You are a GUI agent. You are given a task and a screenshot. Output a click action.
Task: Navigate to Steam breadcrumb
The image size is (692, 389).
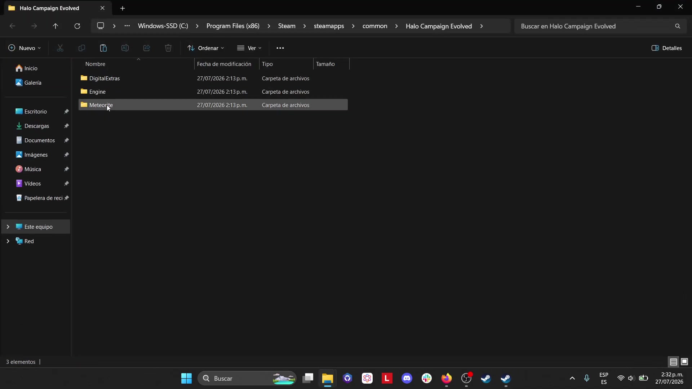[287, 26]
